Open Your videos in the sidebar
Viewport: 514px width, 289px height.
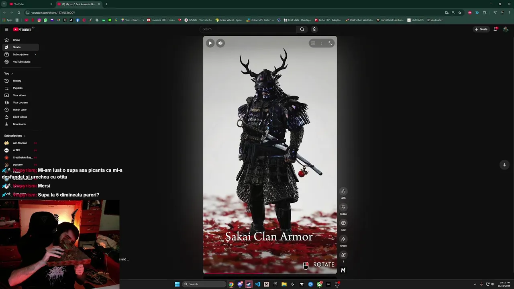20,95
